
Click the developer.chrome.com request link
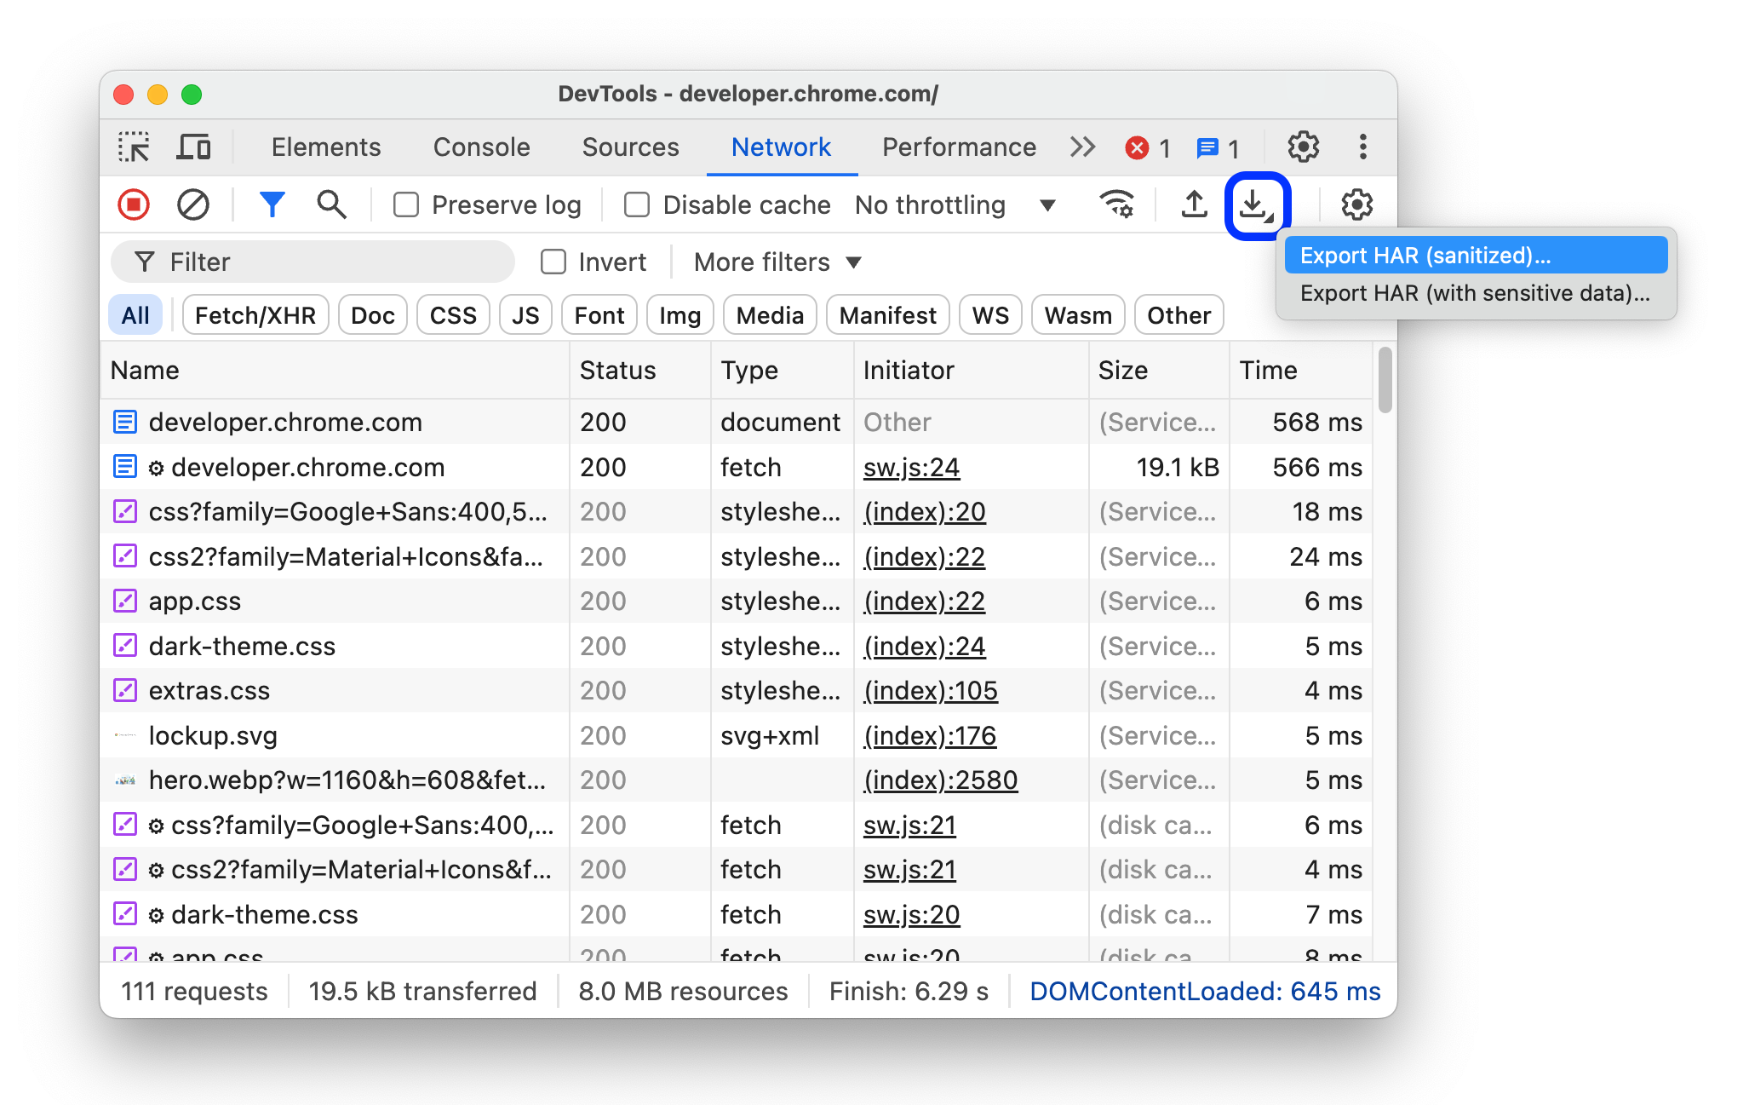[285, 423]
